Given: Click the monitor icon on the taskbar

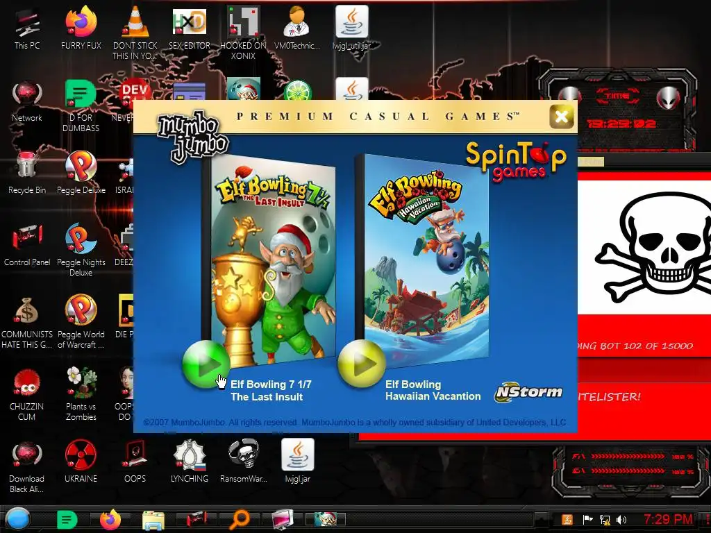Looking at the screenshot, I should point(282,519).
